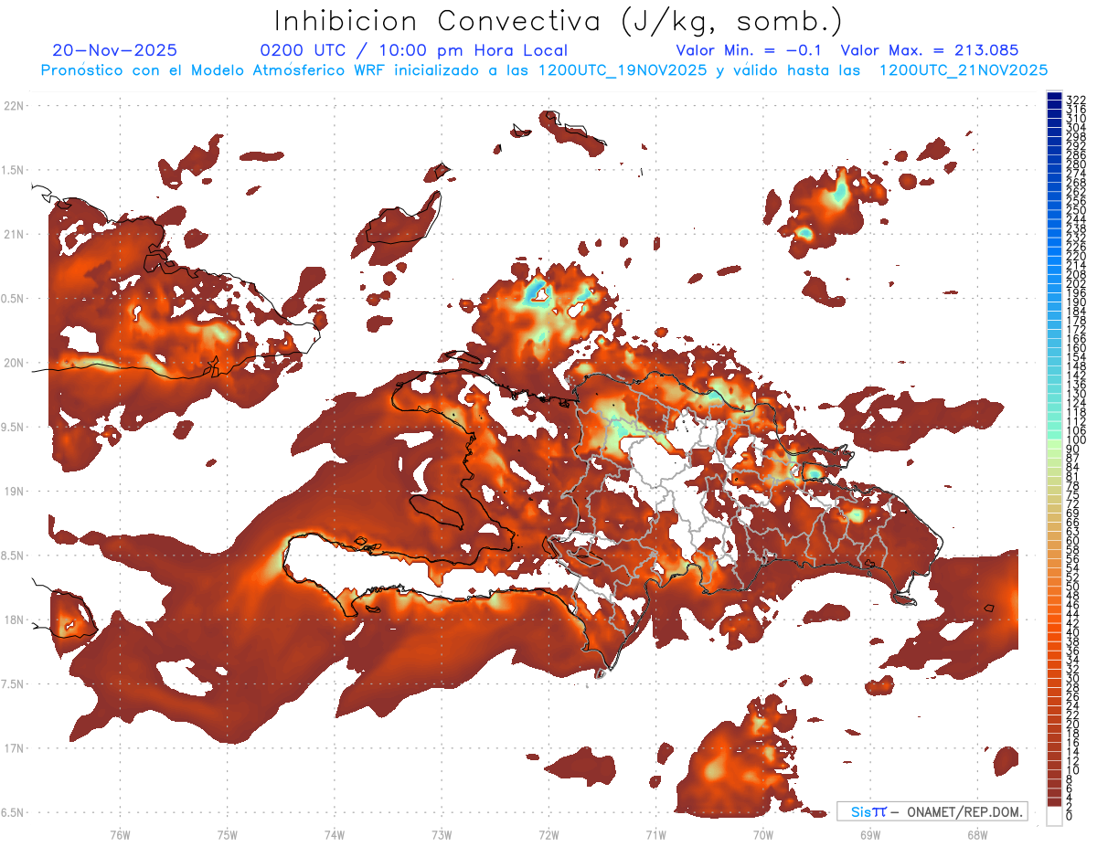
Task: Click the '70W' longitude label
Action: 762,834
